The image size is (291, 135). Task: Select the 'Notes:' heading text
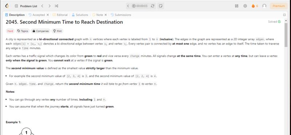[x=10, y=92]
